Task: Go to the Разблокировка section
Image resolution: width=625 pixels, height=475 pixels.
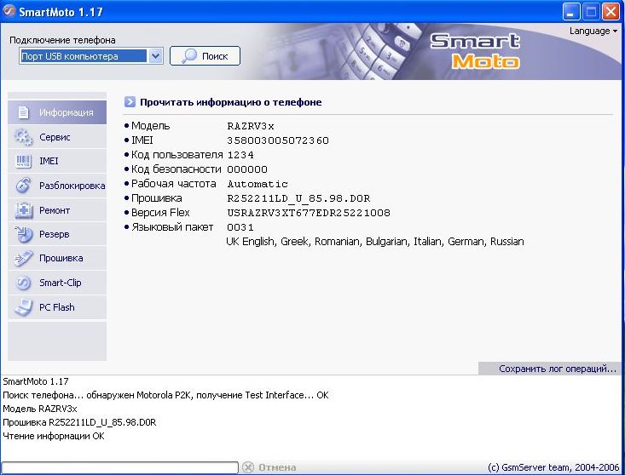Action: [72, 186]
